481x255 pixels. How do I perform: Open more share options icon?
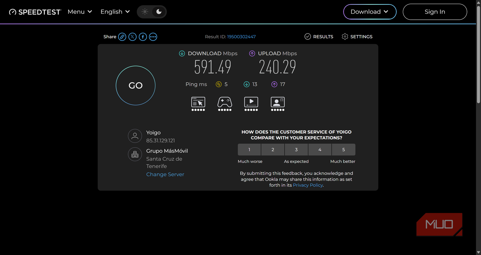(153, 37)
